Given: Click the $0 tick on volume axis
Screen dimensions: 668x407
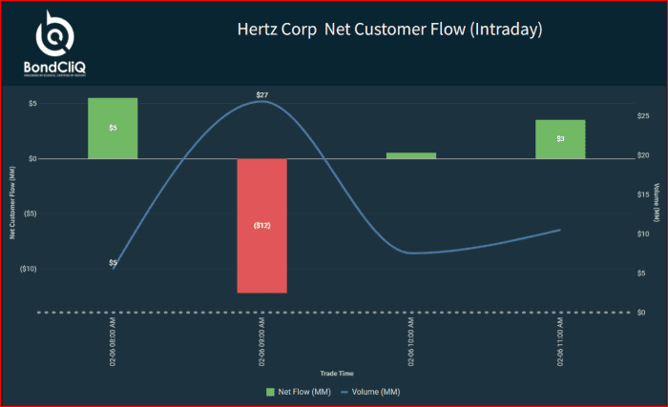Looking at the screenshot, I should [x=641, y=313].
